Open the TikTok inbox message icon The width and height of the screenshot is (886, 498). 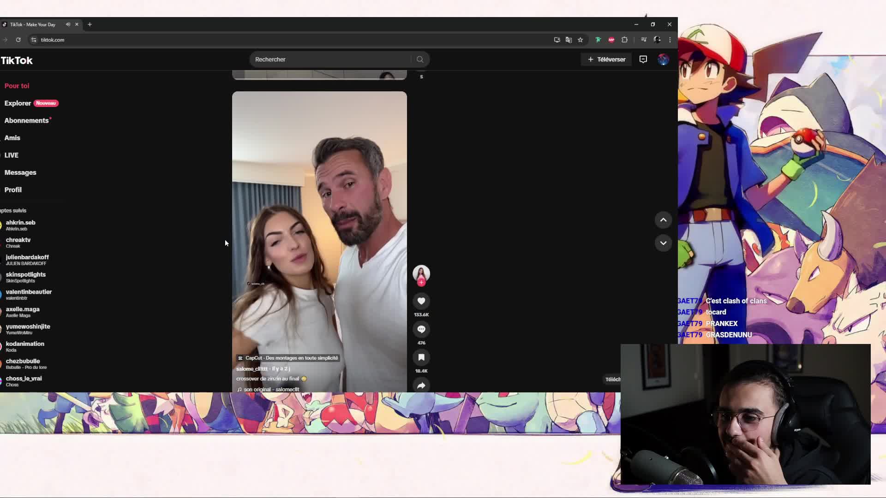[x=643, y=59]
